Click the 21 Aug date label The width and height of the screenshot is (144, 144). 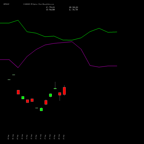pos(64,137)
